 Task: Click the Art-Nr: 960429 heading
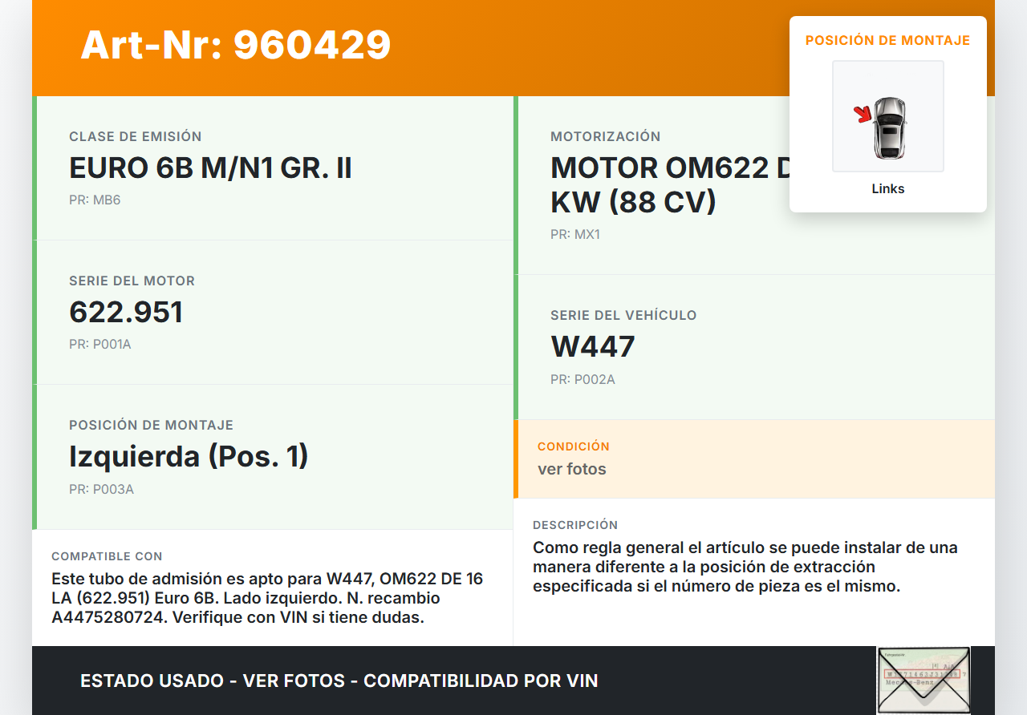click(236, 45)
